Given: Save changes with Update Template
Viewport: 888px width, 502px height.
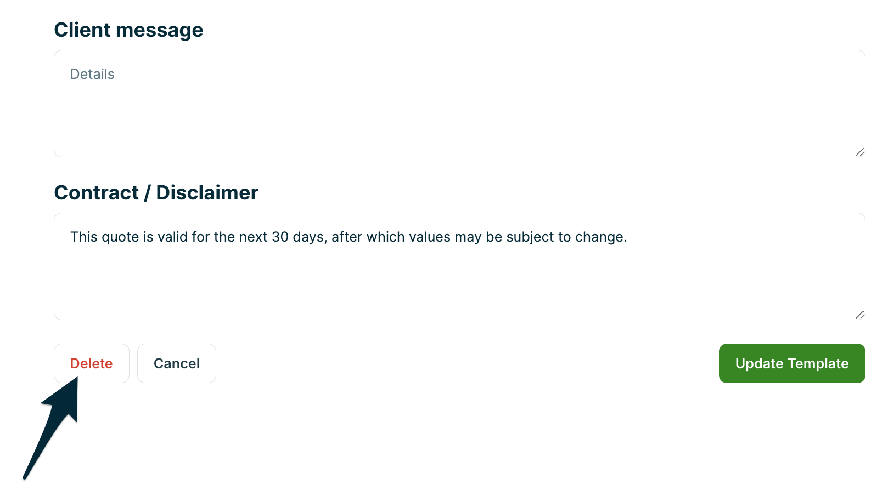Looking at the screenshot, I should pyautogui.click(x=791, y=363).
